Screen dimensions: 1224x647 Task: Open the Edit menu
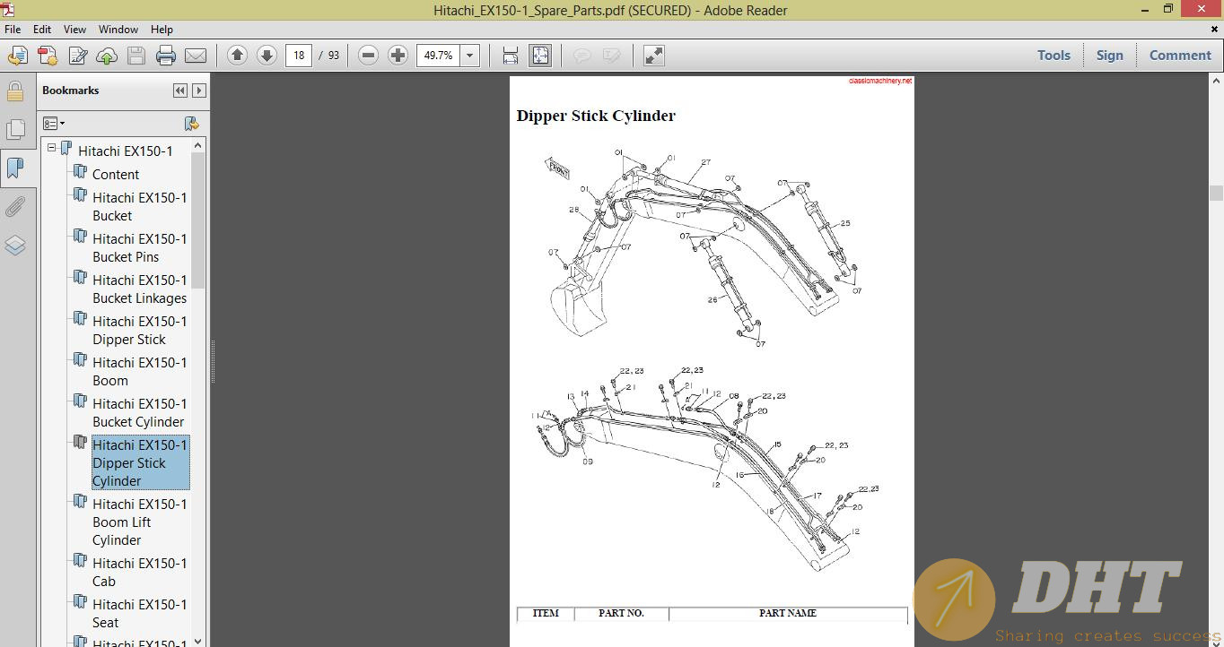[42, 30]
